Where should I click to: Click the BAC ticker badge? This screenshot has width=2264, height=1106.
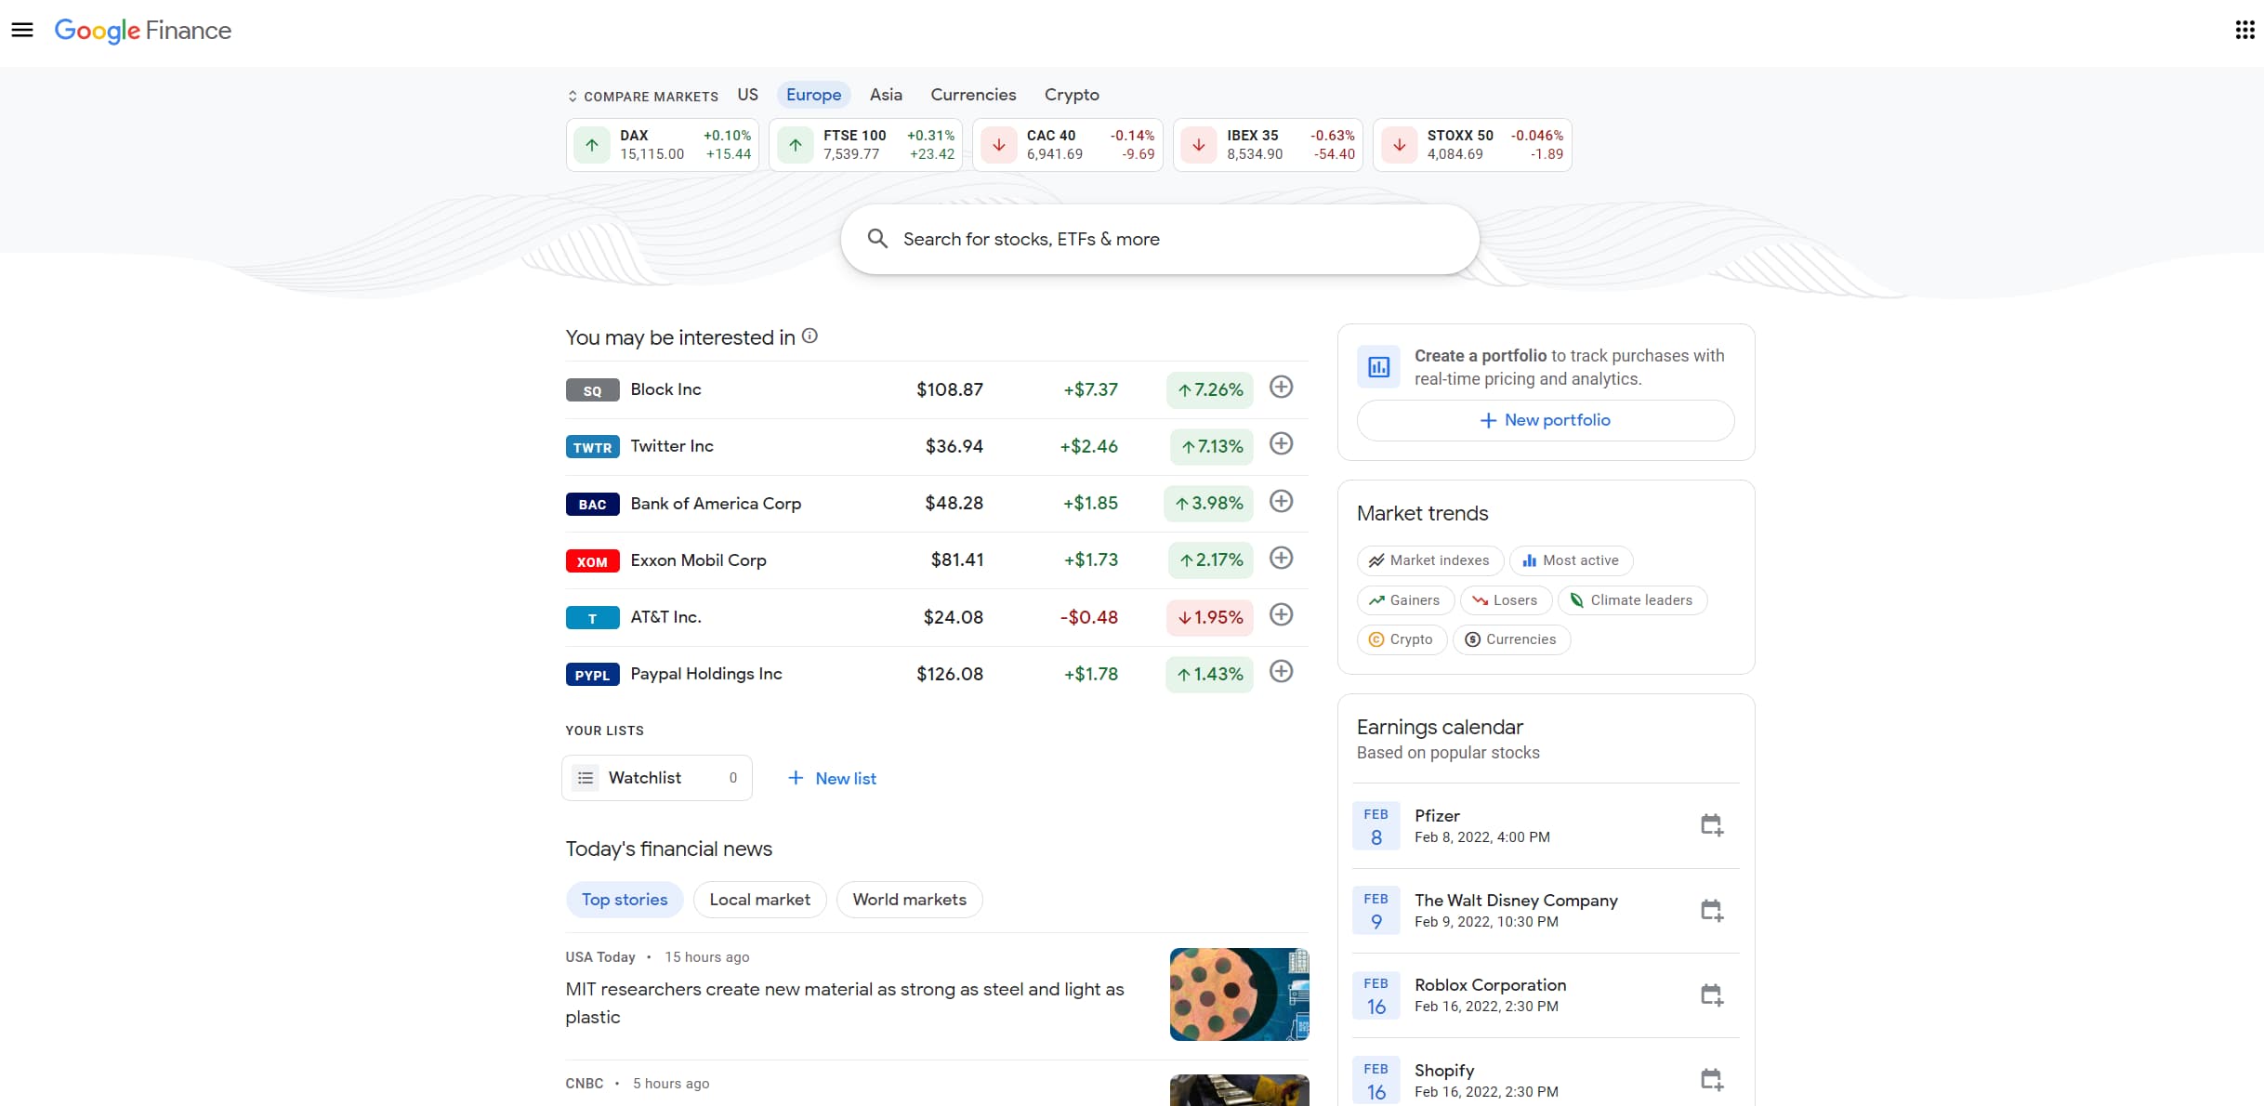pos(592,505)
